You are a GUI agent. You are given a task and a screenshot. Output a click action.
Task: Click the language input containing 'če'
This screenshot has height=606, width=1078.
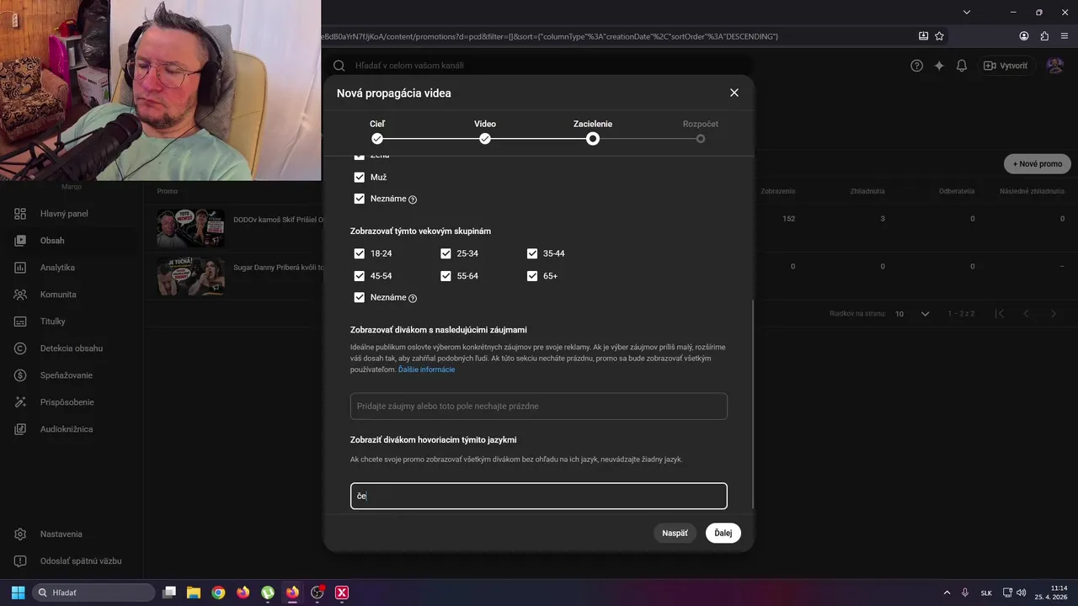pyautogui.click(x=539, y=496)
